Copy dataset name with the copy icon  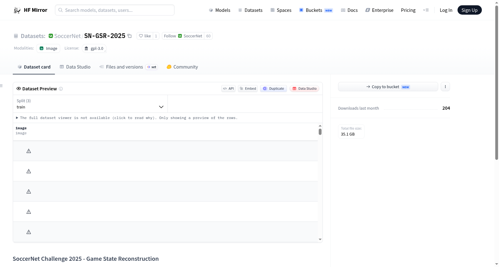click(129, 36)
